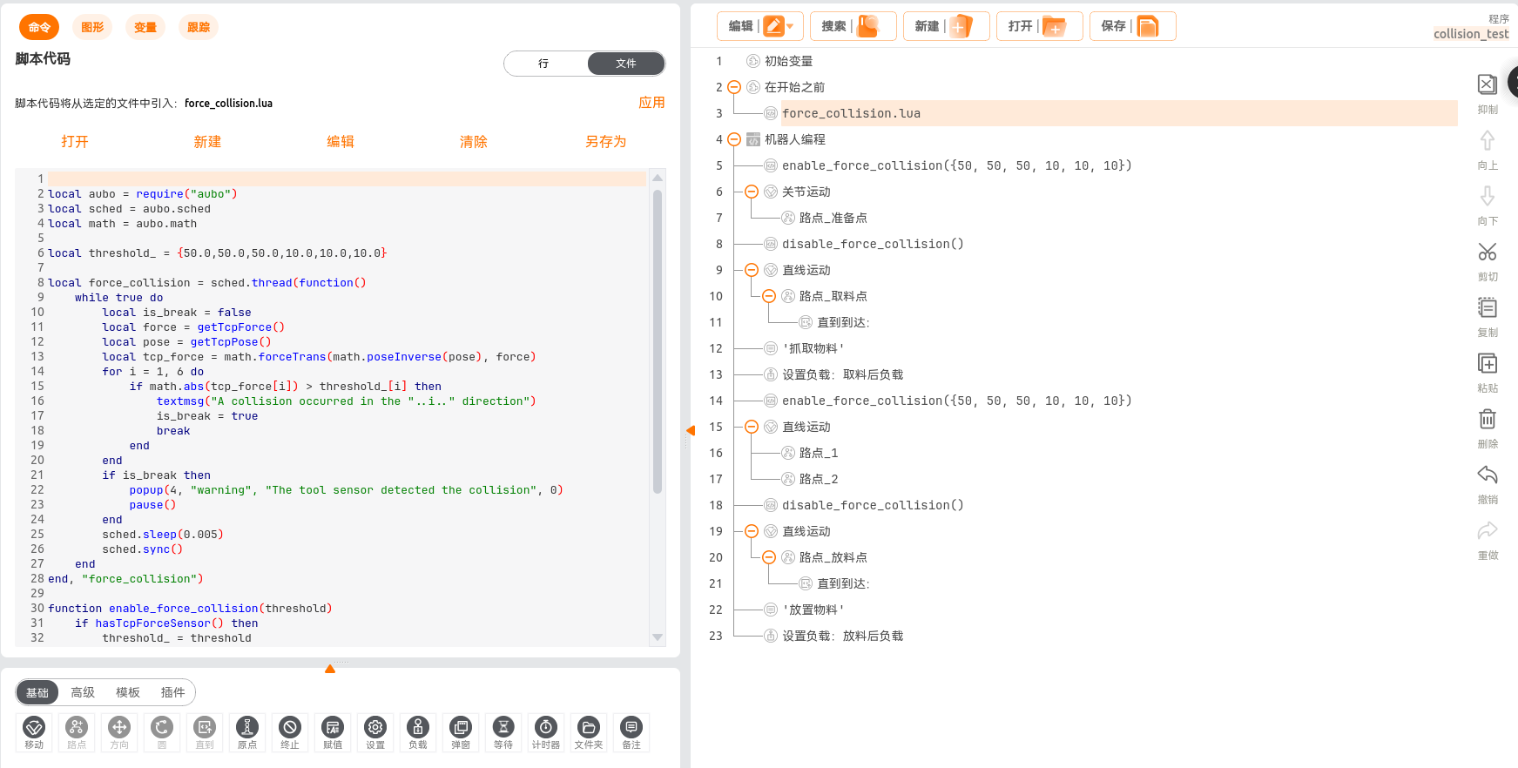
Task: Switch to the 变量 (Variables) tab
Action: pos(145,28)
